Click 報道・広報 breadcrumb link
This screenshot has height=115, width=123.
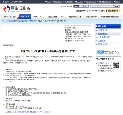point(12,21)
